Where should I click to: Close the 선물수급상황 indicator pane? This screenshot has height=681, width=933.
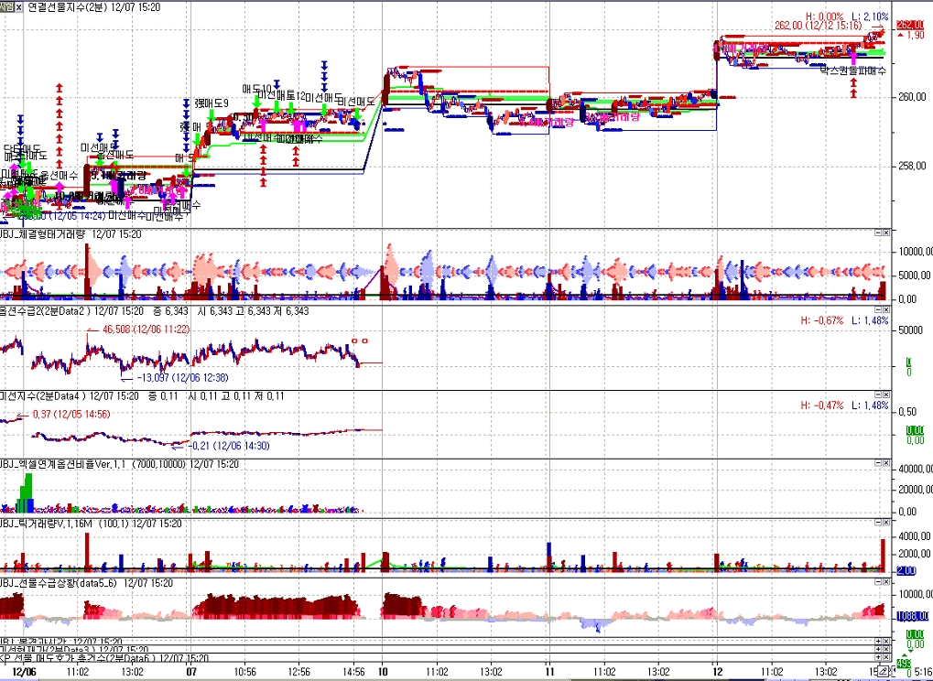884,582
